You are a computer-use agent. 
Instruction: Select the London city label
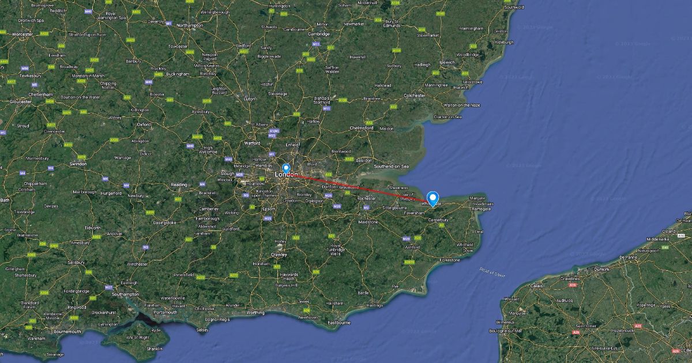click(287, 174)
